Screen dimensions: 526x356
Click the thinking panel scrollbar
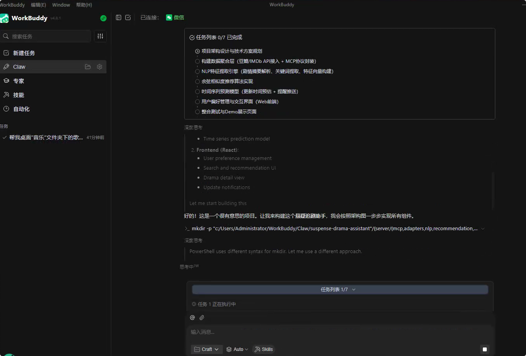coord(493,190)
